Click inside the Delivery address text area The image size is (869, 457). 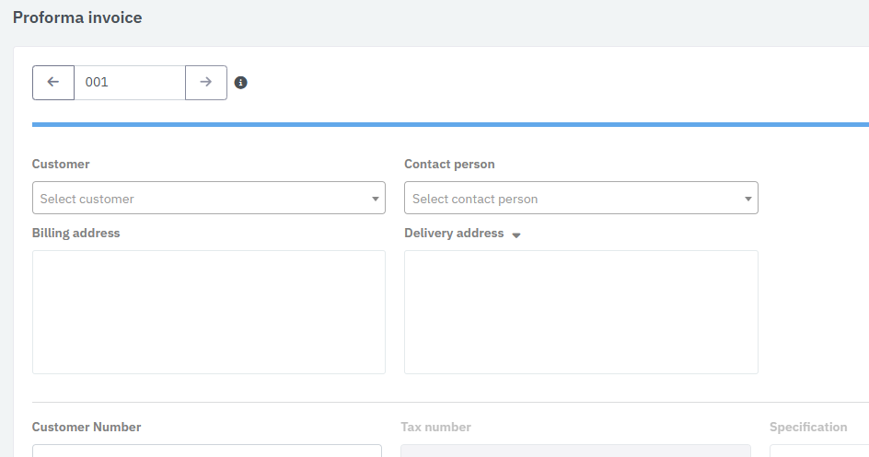[581, 312]
